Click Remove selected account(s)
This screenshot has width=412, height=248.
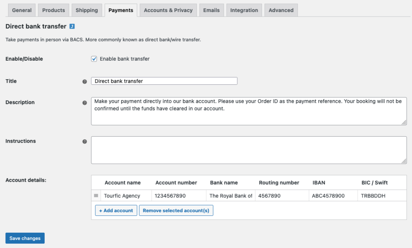(x=176, y=210)
